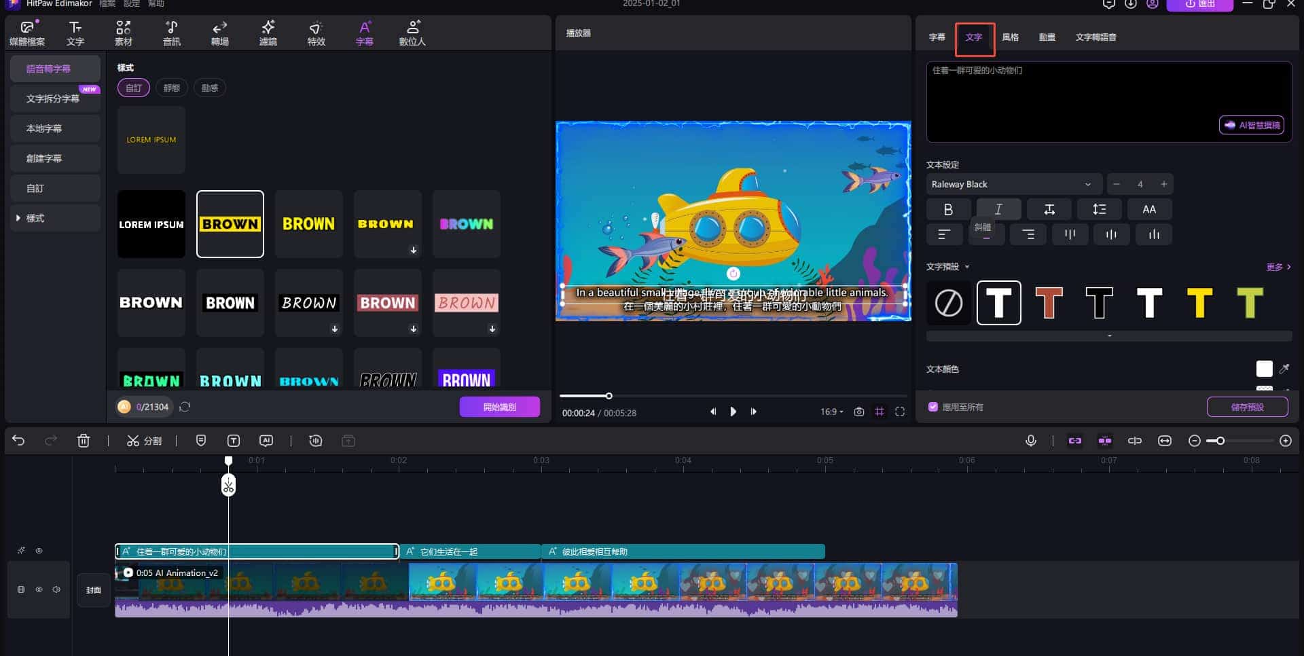Select the 轉場 (Transitions) tool
This screenshot has width=1304, height=656.
coord(220,32)
